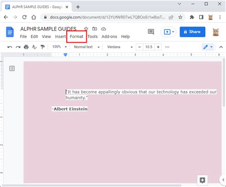This screenshot has width=226, height=187.
Task: Select the Paint format roller tool
Action: click(x=42, y=47)
